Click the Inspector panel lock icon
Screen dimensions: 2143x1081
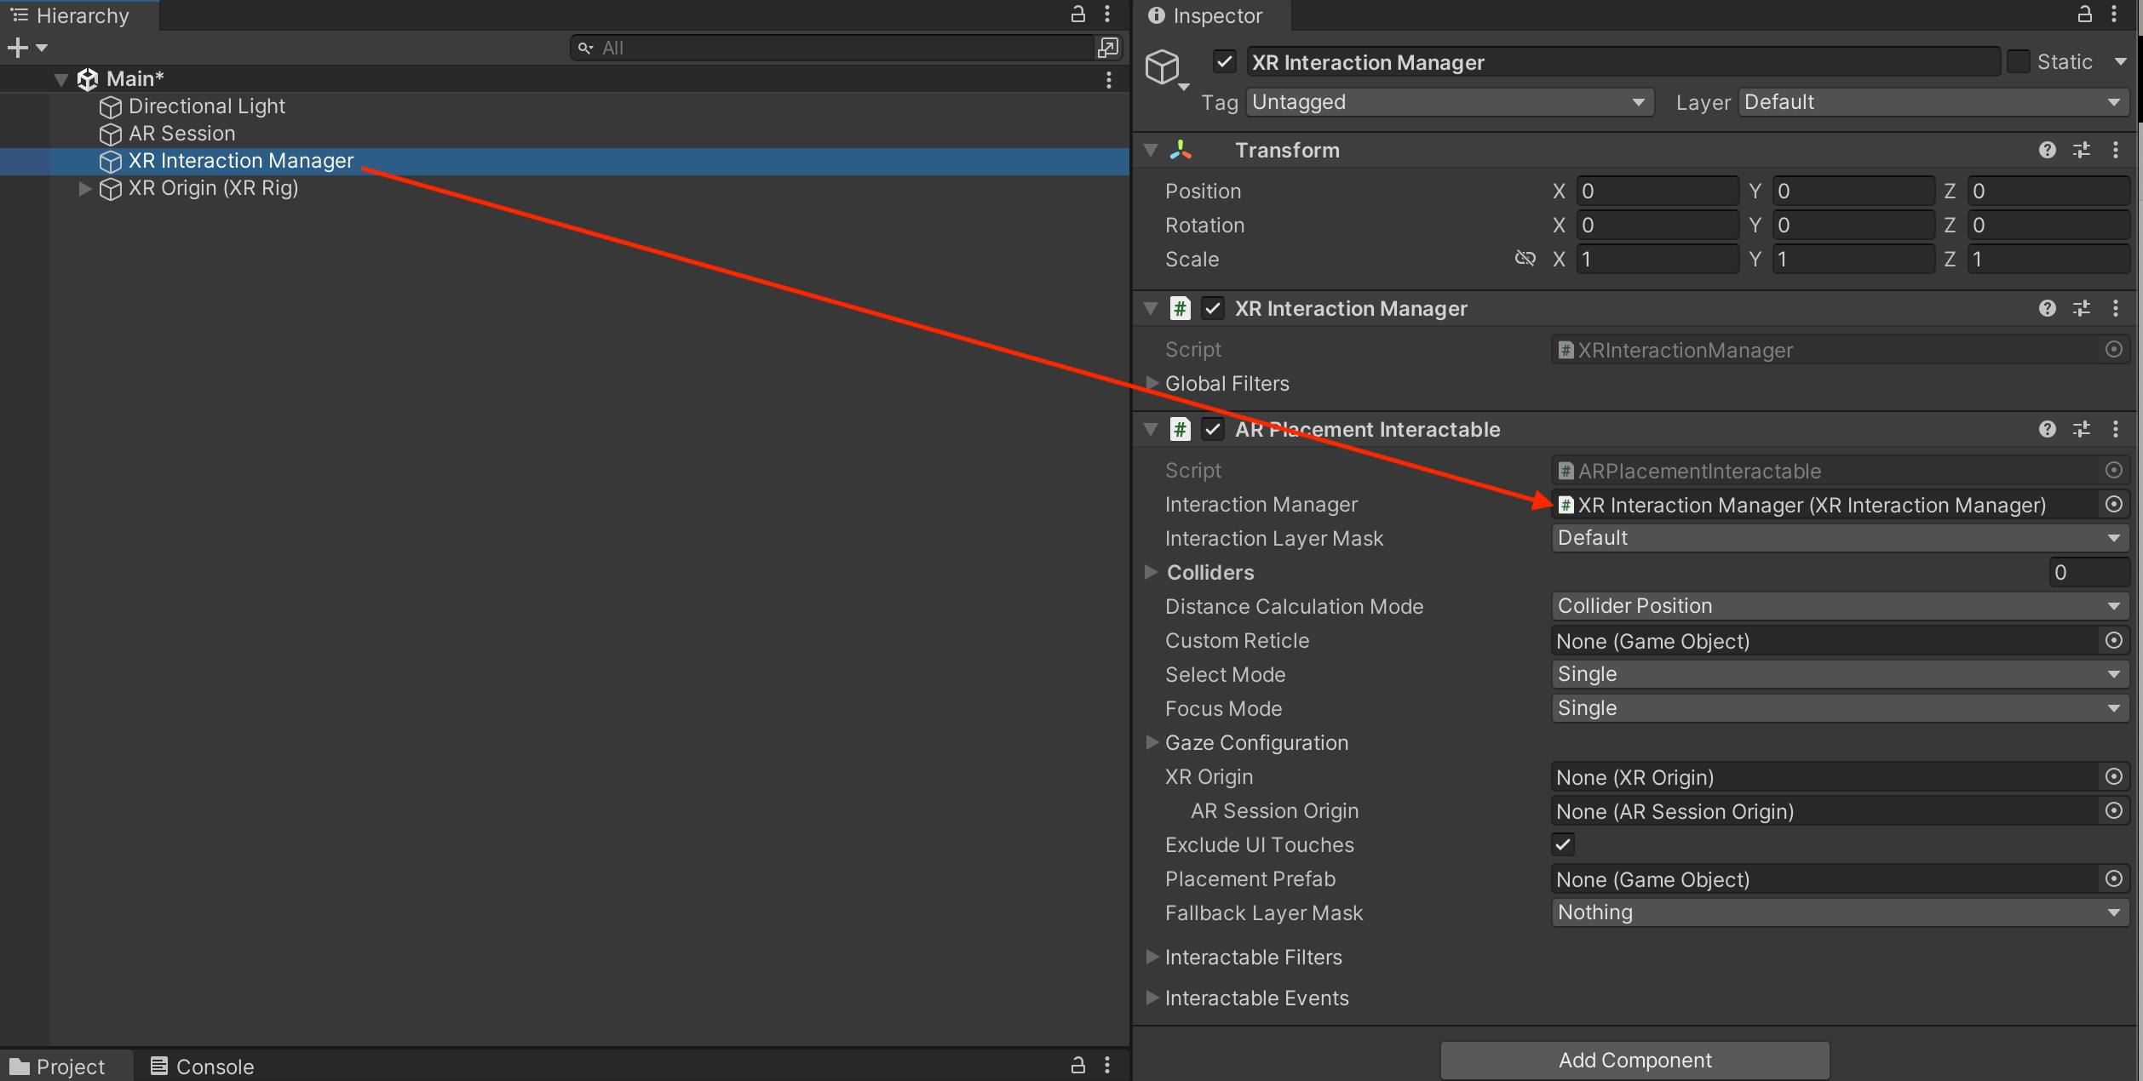coord(2084,14)
